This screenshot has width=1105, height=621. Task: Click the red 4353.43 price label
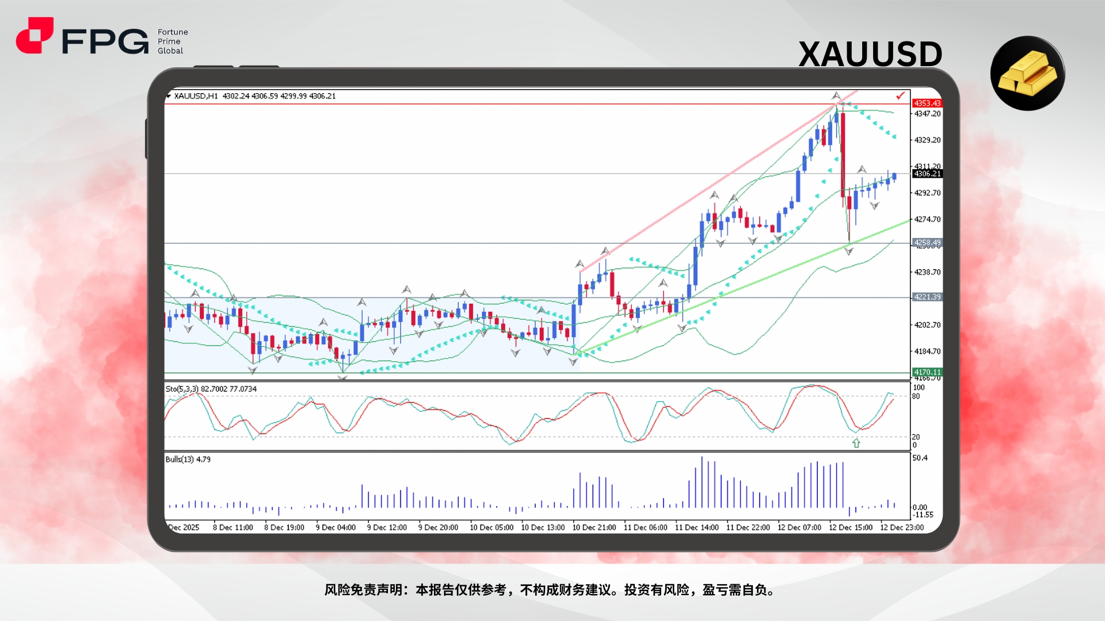927,103
